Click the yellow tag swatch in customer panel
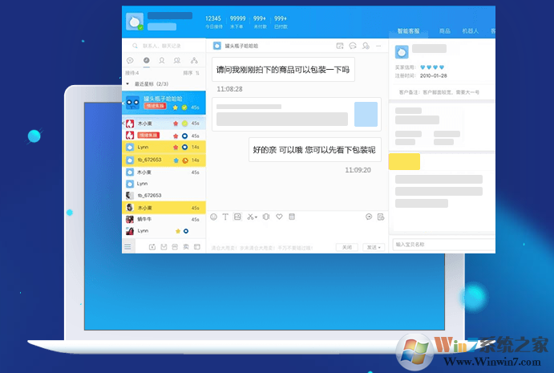Viewport: 554px width, 373px height. pos(404,161)
